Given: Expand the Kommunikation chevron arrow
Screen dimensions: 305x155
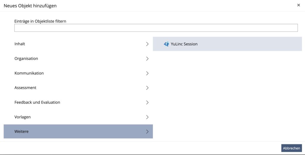Looking at the screenshot, I should [147, 73].
